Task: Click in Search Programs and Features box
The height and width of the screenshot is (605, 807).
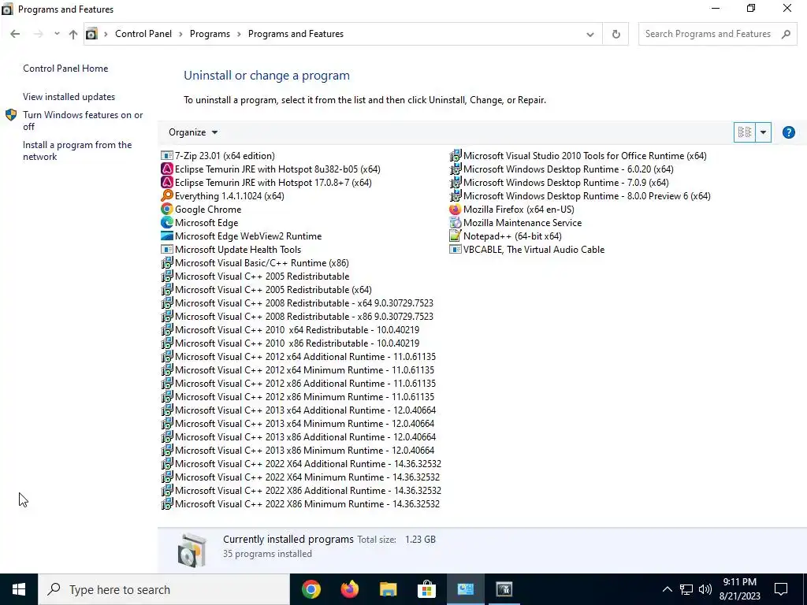Action: 708,34
